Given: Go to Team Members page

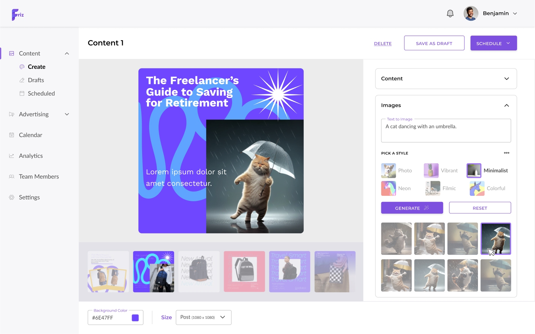Looking at the screenshot, I should pos(39,176).
